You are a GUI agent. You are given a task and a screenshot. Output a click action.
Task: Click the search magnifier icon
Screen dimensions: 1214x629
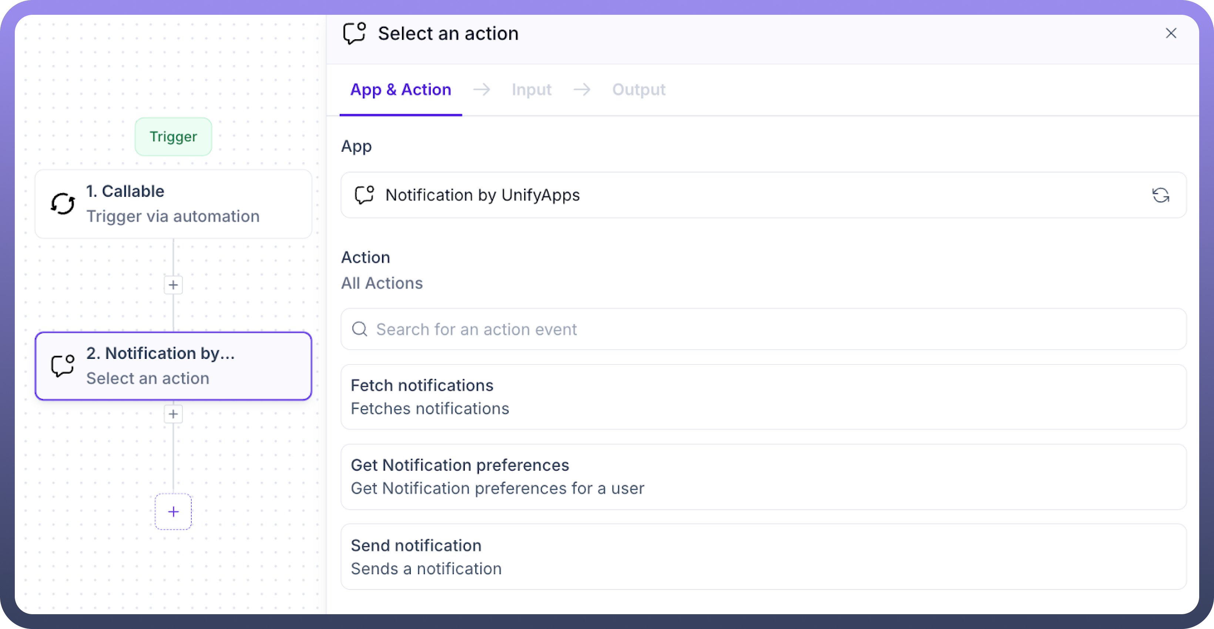[360, 329]
